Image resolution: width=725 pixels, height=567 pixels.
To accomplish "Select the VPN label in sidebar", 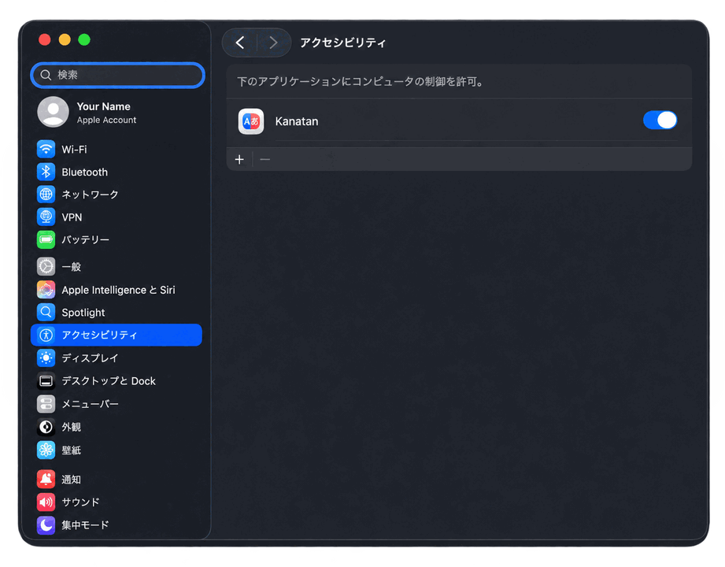I will point(72,217).
